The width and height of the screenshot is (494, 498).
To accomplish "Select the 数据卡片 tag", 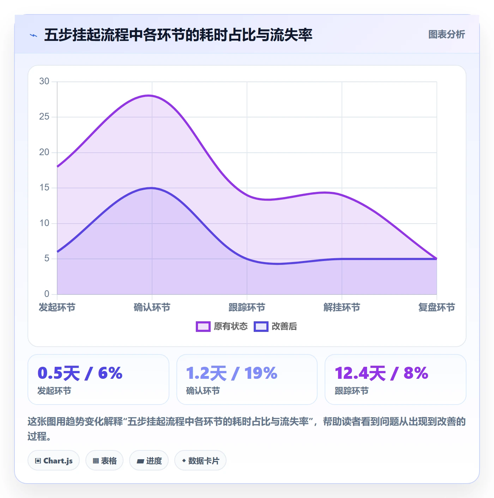I will point(200,461).
